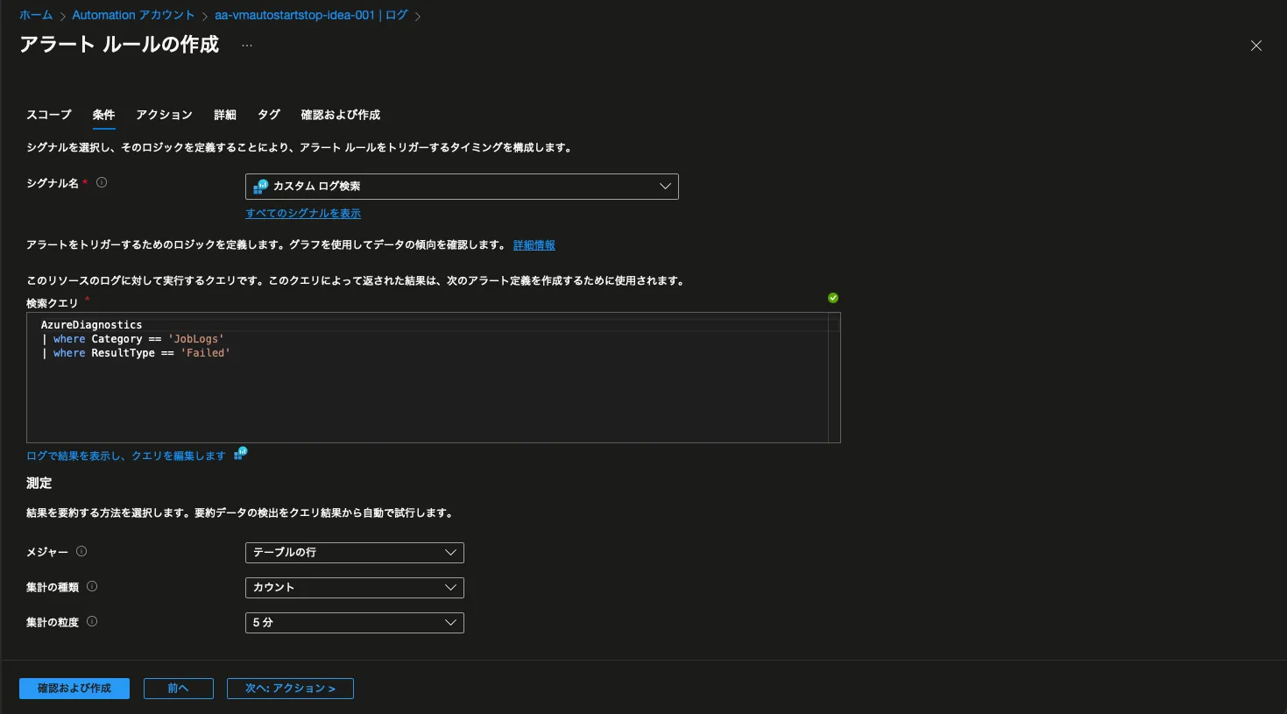Switch to the タグ tab
Image resolution: width=1287 pixels, height=714 pixels.
(269, 115)
